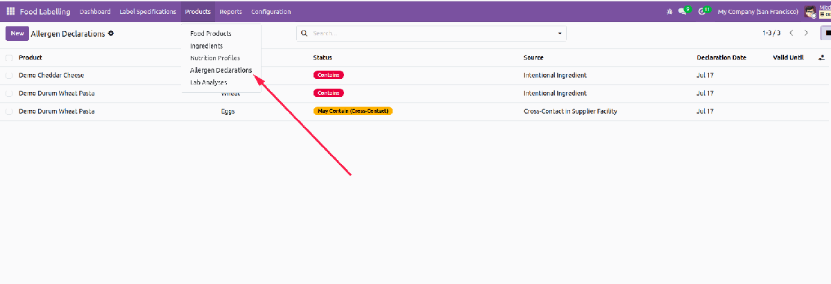Click Cross-Contact in Supplier Facility source

pos(570,112)
